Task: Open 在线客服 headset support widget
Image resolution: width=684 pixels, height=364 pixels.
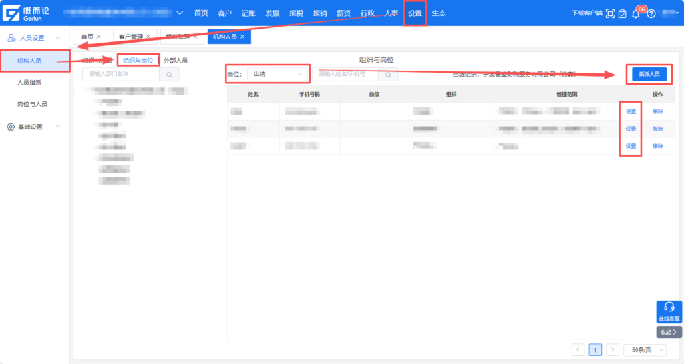Action: tap(669, 311)
